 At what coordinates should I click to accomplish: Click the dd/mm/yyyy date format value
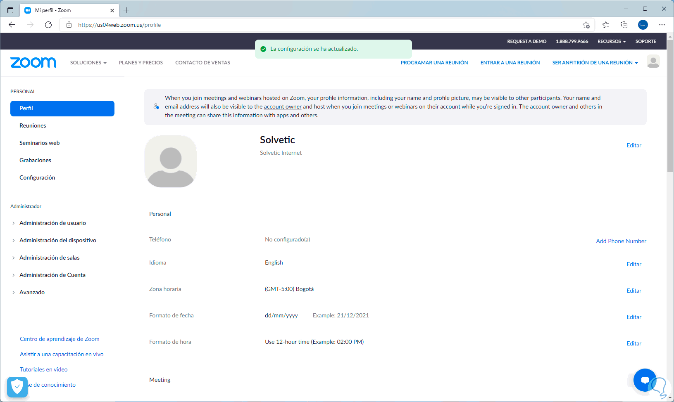pyautogui.click(x=281, y=315)
